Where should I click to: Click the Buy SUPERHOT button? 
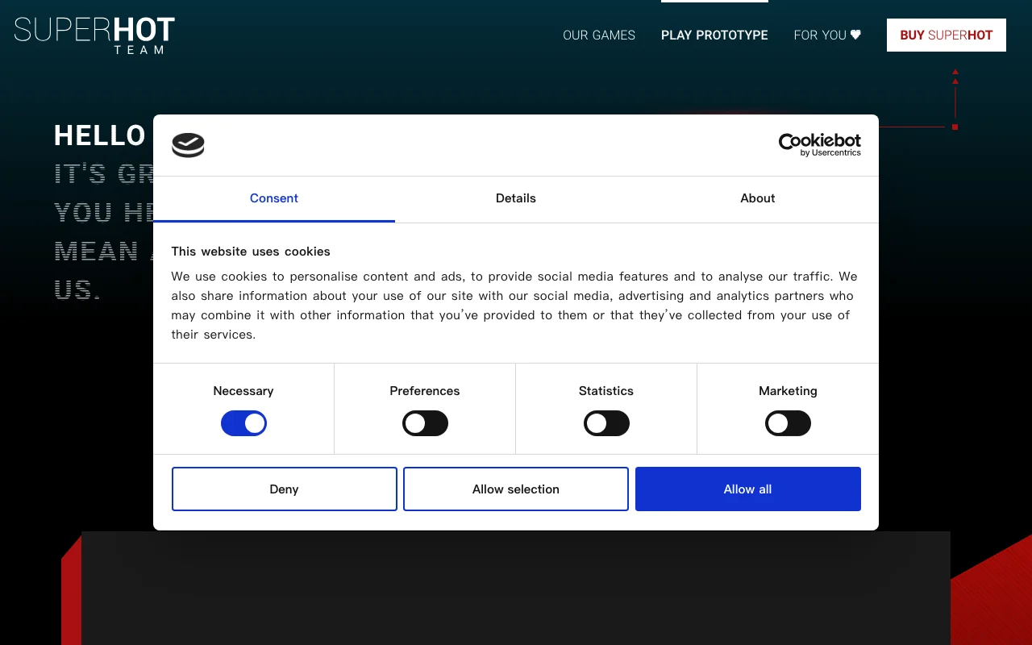click(x=947, y=35)
